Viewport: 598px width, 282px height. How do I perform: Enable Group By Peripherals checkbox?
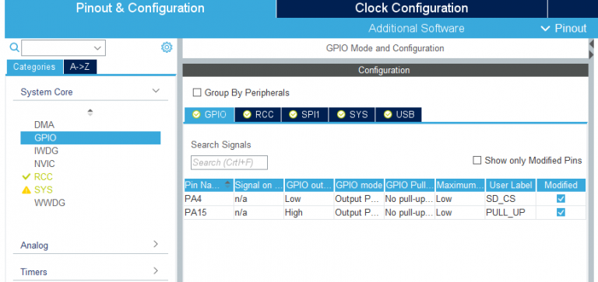pyautogui.click(x=197, y=92)
